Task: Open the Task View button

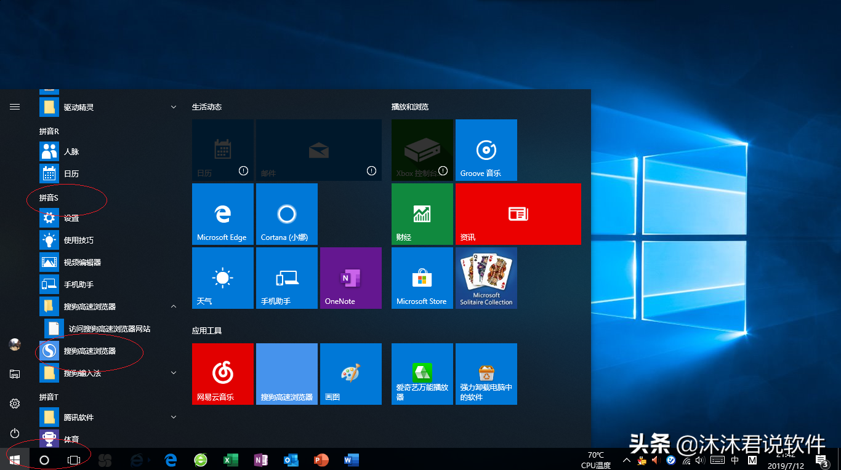Action: (x=74, y=460)
